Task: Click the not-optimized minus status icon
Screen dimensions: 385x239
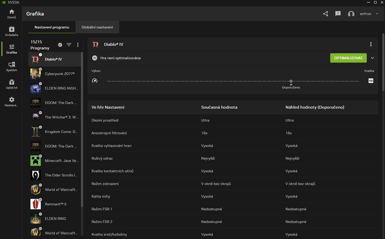Action: 94,58
